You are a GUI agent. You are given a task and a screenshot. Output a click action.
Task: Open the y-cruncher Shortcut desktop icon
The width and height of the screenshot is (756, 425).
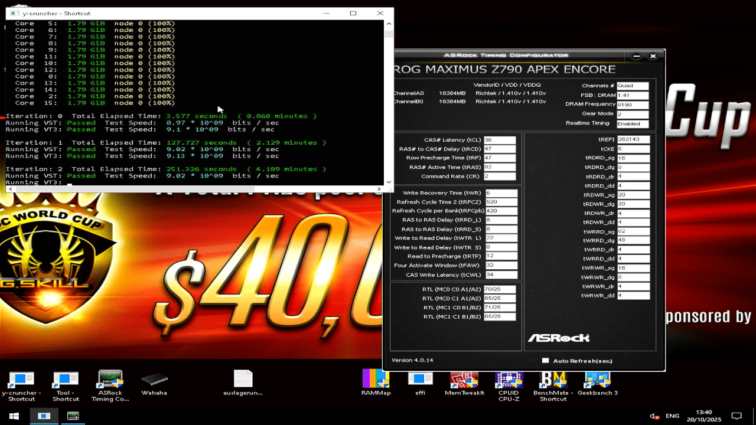(x=21, y=386)
